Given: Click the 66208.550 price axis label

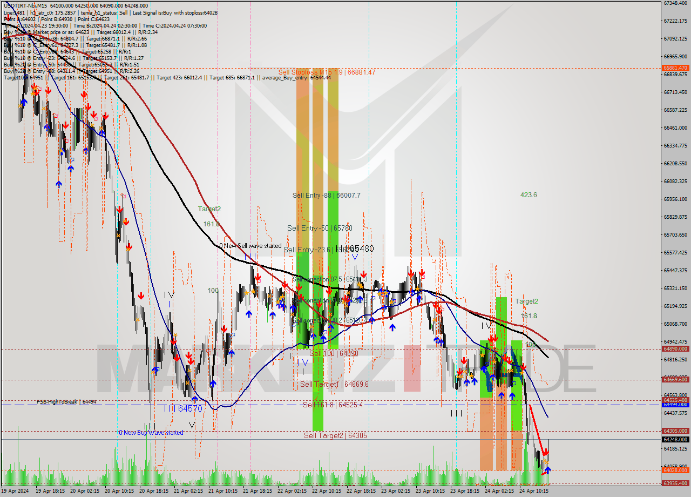Looking at the screenshot, I should point(675,163).
